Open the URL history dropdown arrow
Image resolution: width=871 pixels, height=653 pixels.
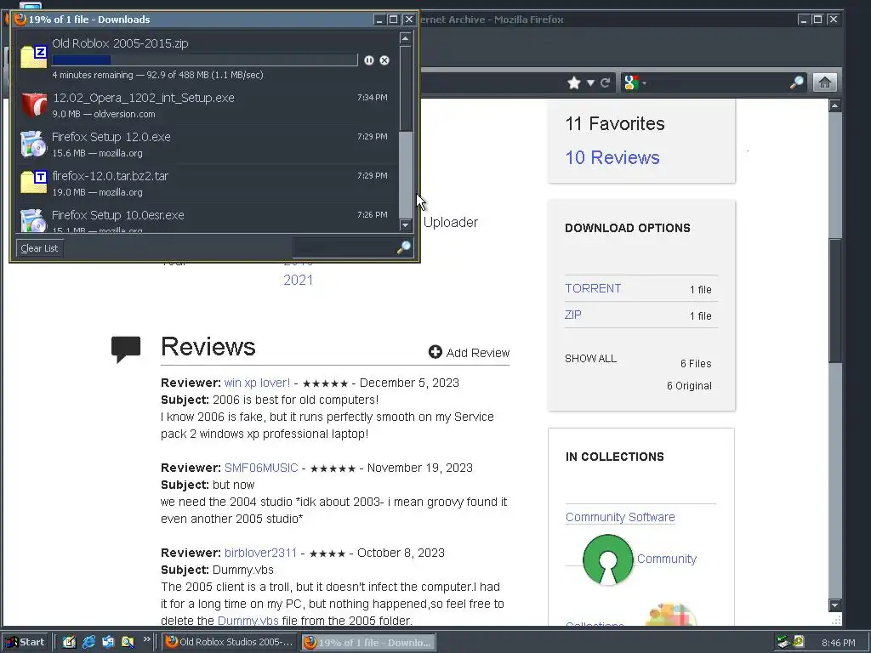[x=590, y=83]
